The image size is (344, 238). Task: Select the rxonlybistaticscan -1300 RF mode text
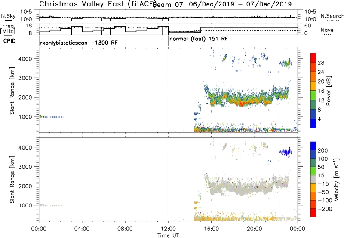pos(79,43)
